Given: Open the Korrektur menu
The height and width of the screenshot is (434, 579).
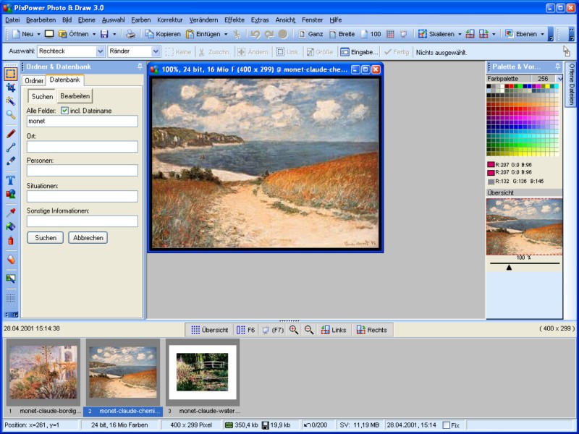Looking at the screenshot, I should click(x=170, y=20).
